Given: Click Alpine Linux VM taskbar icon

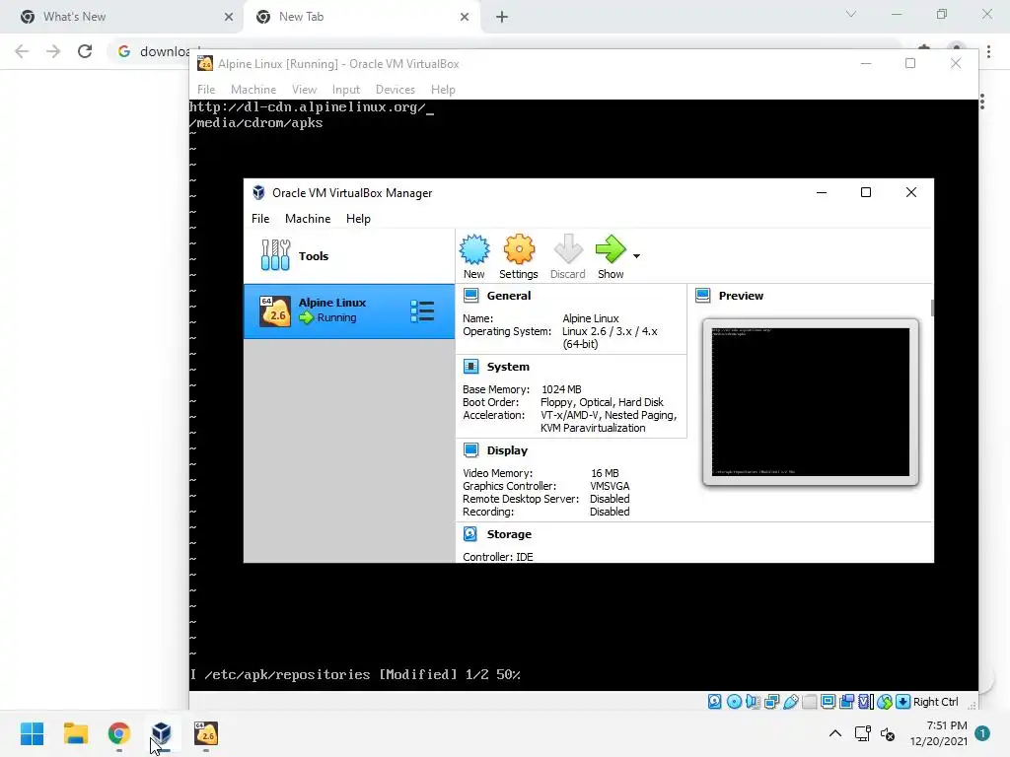Looking at the screenshot, I should [x=206, y=733].
